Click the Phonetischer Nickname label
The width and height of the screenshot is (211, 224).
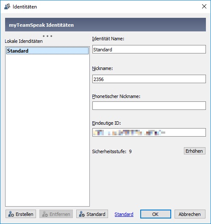pyautogui.click(x=116, y=96)
